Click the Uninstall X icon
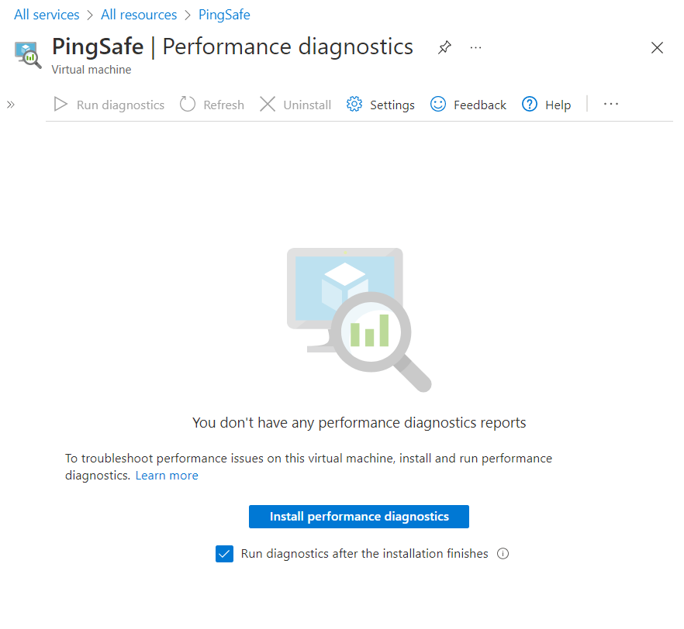The image size is (684, 629). [x=268, y=105]
